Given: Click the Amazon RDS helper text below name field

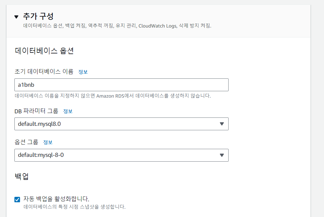Looking at the screenshot, I should coord(113,96).
